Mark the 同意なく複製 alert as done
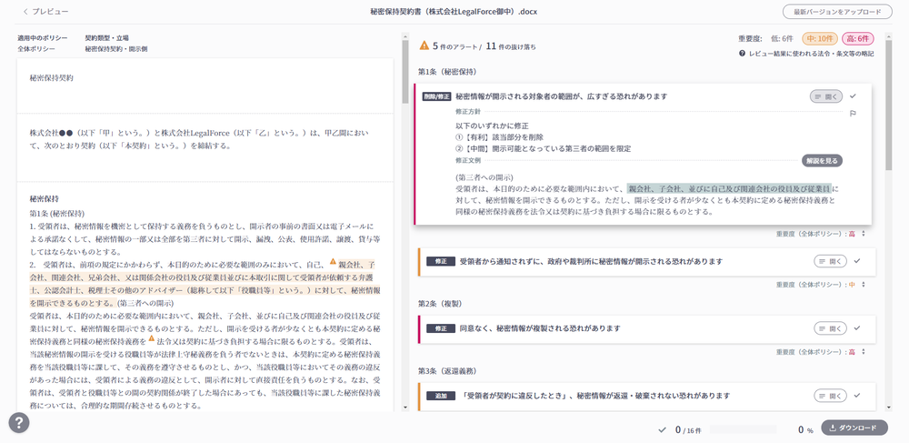Image resolution: width=909 pixels, height=443 pixels. [x=854, y=327]
